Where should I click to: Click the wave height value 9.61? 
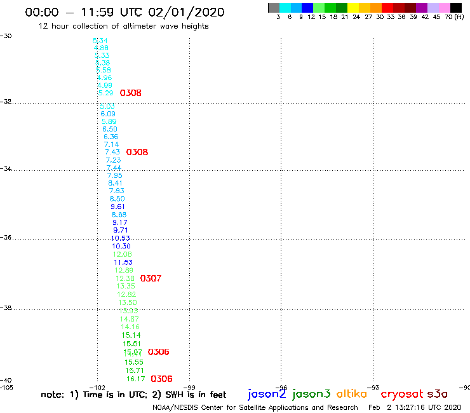point(117,207)
